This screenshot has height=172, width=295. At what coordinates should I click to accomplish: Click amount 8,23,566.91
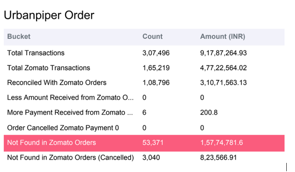(x=218, y=158)
